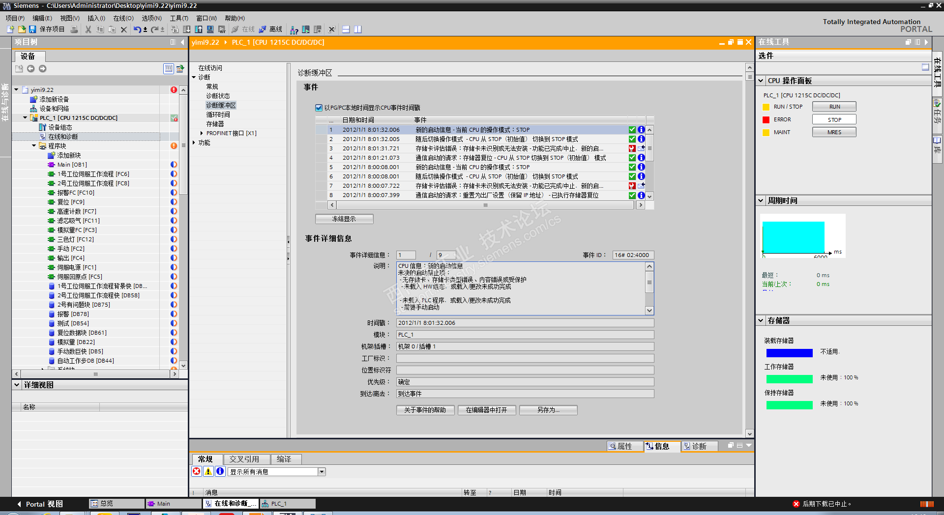Click the start CPU icon in toolbar
The height and width of the screenshot is (515, 944).
(306, 29)
